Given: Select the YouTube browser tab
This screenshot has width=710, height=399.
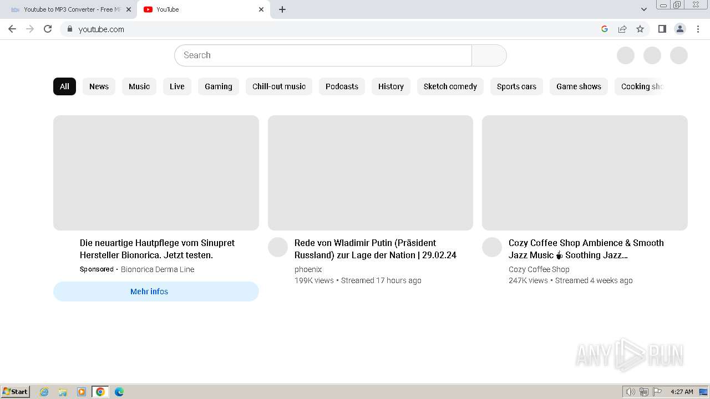Looking at the screenshot, I should click(204, 9).
